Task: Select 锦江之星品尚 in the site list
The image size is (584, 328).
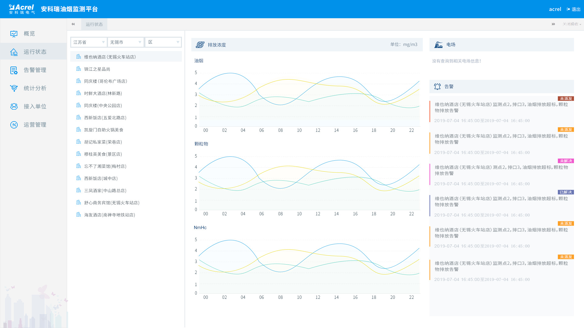Action: click(x=97, y=69)
